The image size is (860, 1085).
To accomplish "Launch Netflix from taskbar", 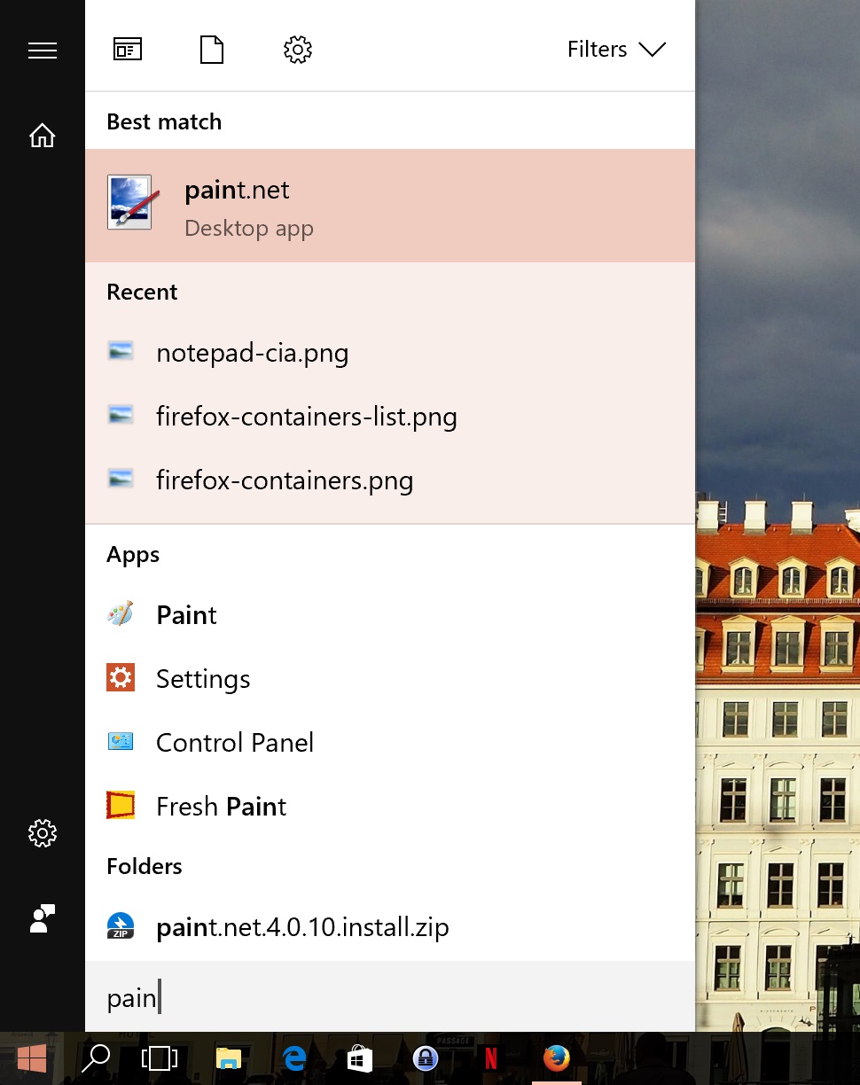I will 491,1058.
